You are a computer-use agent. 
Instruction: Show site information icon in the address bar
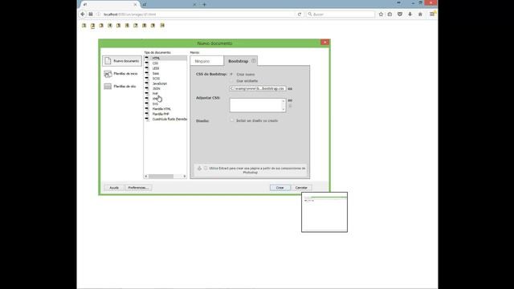coord(98,14)
